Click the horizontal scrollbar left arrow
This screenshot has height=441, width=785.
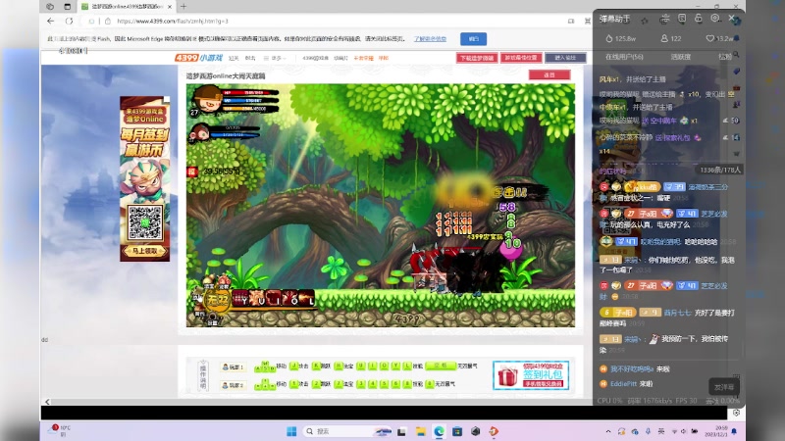click(x=47, y=402)
